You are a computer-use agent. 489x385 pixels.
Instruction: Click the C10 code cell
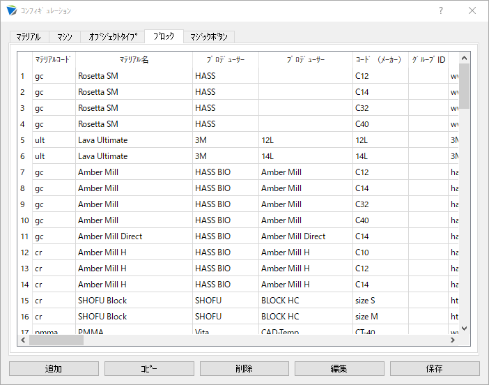coord(380,252)
